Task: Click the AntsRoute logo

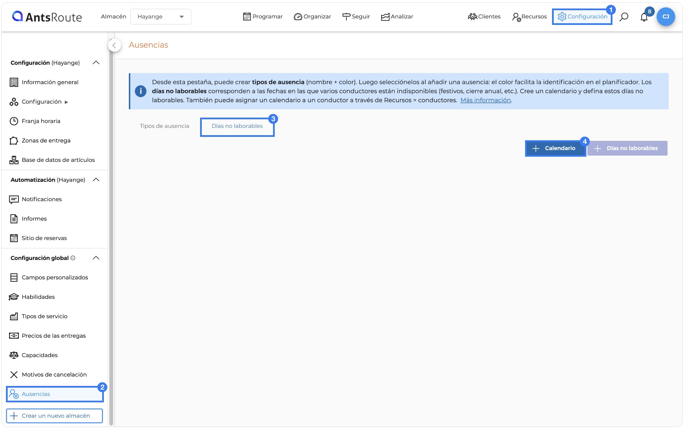Action: pos(47,17)
